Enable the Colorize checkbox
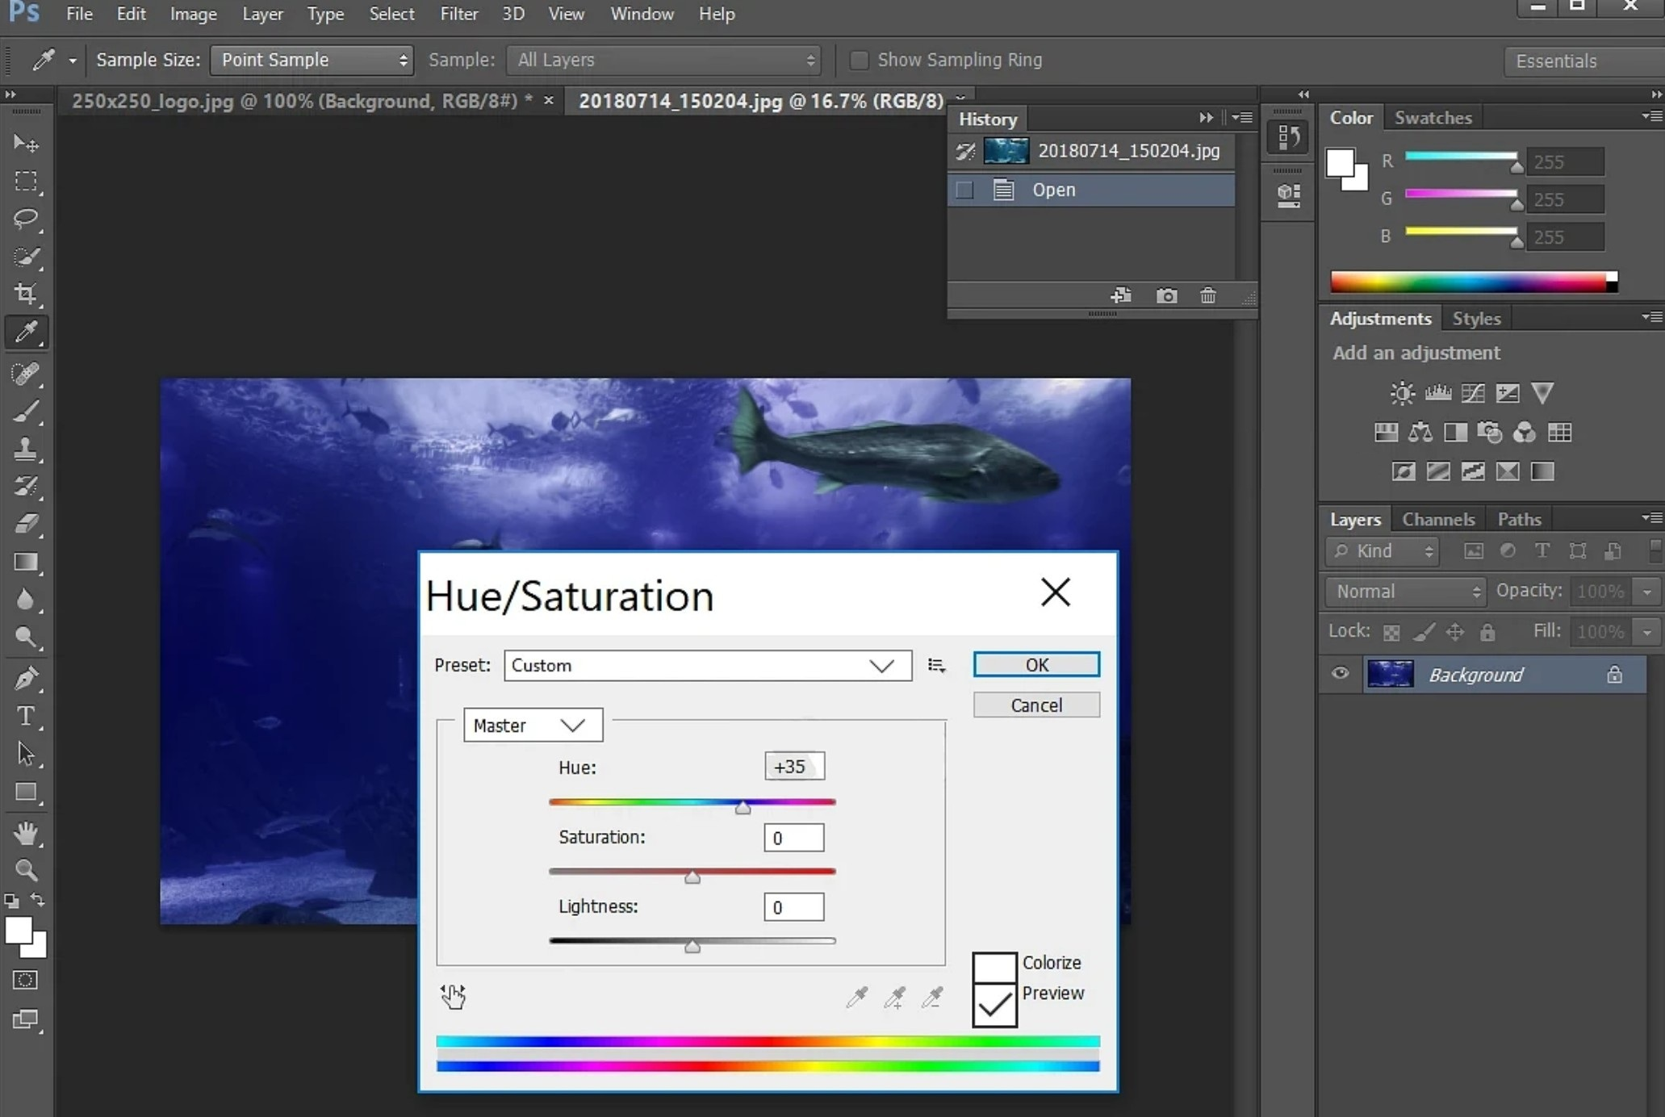Screen dimensions: 1665x1117 994,967
